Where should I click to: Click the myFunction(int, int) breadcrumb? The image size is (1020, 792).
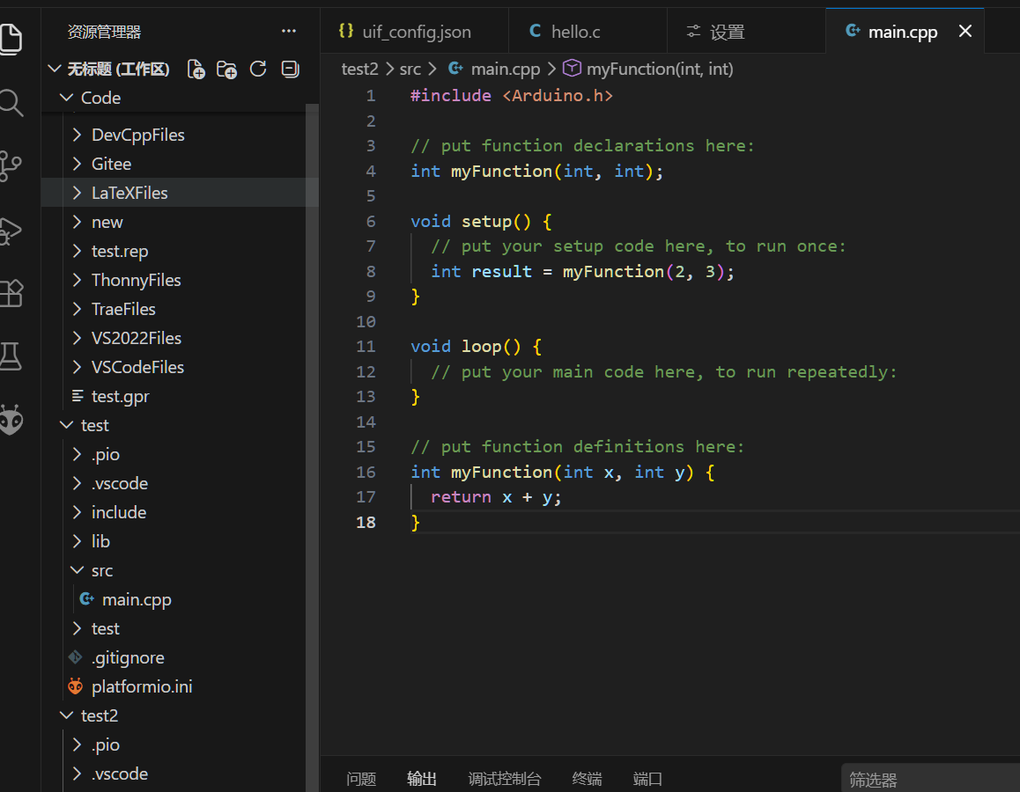pyautogui.click(x=660, y=69)
